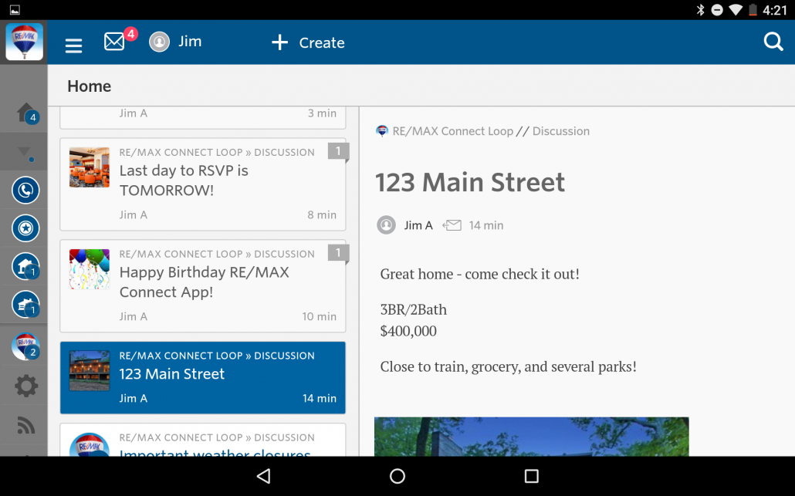This screenshot has width=795, height=496.
Task: Tap the house photo in discussion detail
Action: [531, 436]
